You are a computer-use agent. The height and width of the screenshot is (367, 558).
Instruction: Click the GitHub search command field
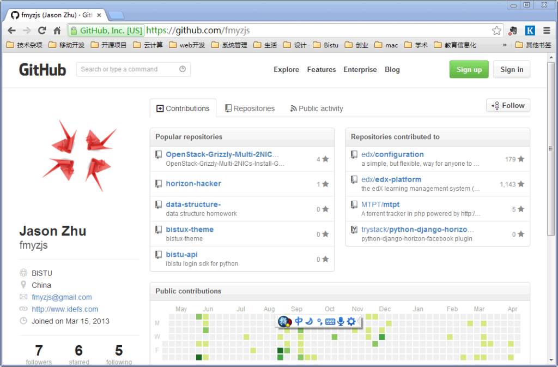point(128,69)
